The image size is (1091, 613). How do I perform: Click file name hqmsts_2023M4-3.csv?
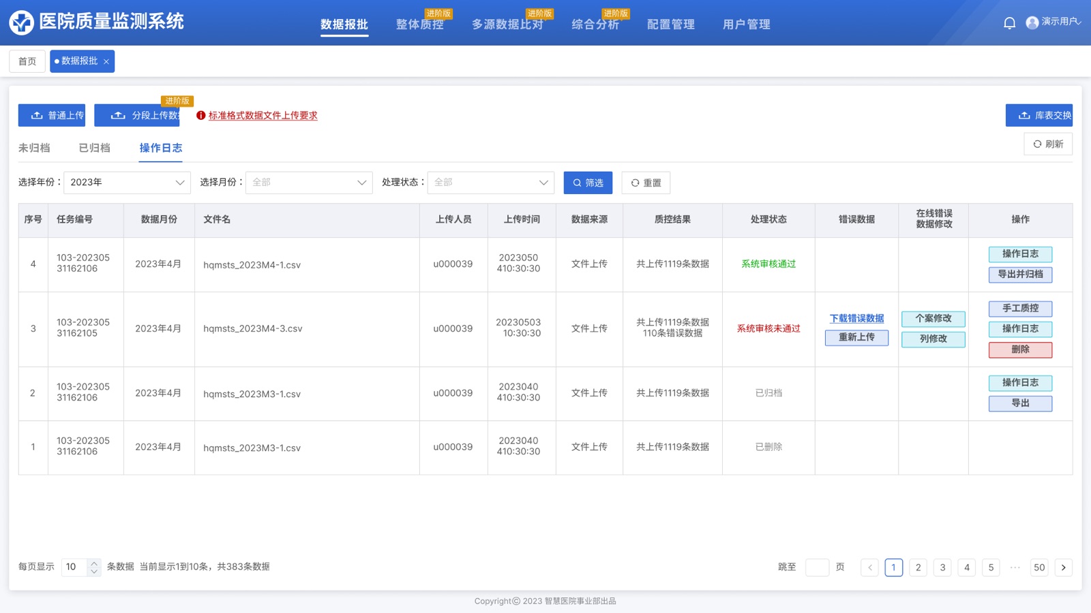coord(253,329)
